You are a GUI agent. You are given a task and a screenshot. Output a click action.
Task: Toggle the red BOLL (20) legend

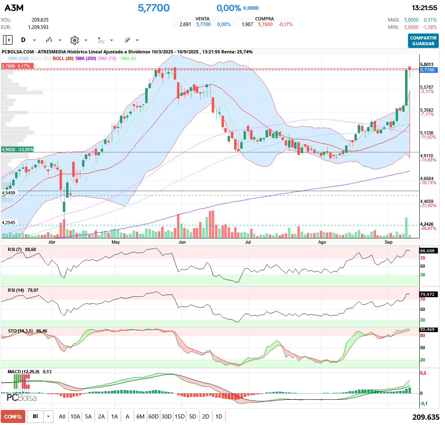pos(63,58)
